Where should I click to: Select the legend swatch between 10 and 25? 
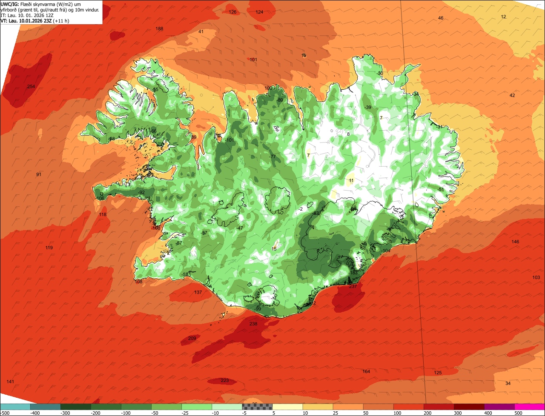click(x=317, y=407)
